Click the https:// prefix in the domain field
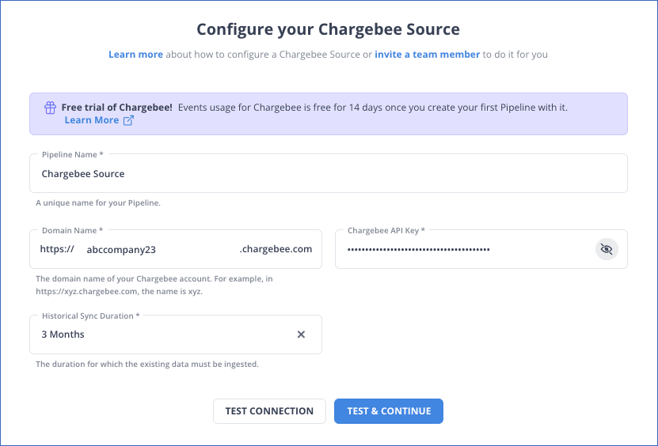Image resolution: width=658 pixels, height=446 pixels. coord(57,249)
